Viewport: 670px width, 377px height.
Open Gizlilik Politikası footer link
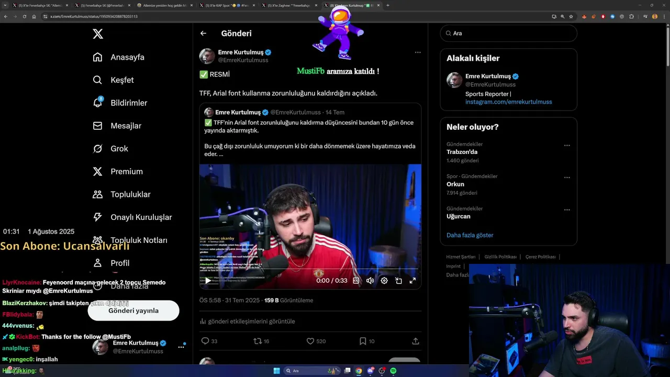[500, 257]
